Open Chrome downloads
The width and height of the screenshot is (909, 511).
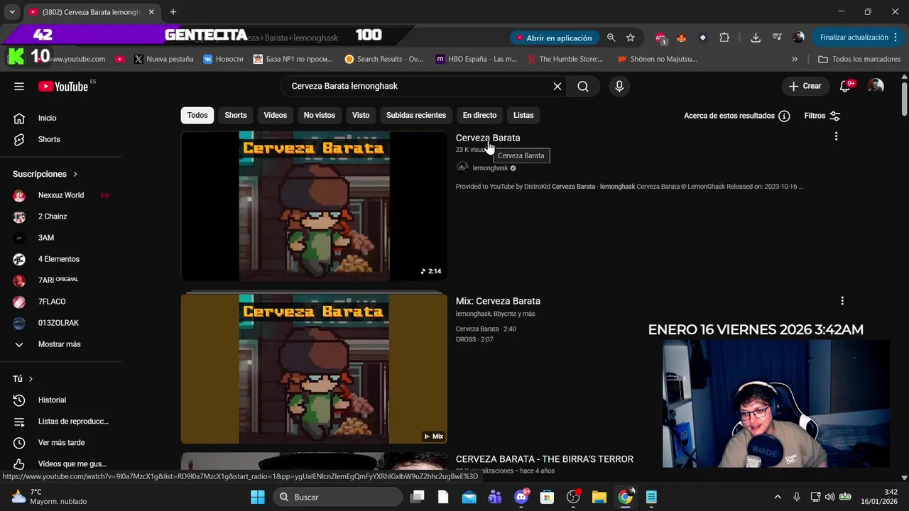756,38
